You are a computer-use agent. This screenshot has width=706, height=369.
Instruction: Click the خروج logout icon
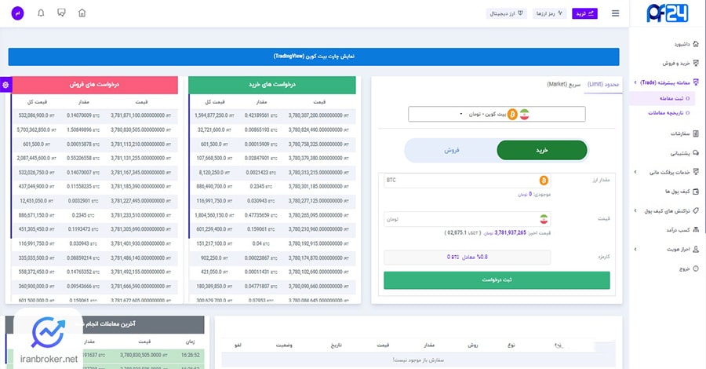(x=696, y=269)
